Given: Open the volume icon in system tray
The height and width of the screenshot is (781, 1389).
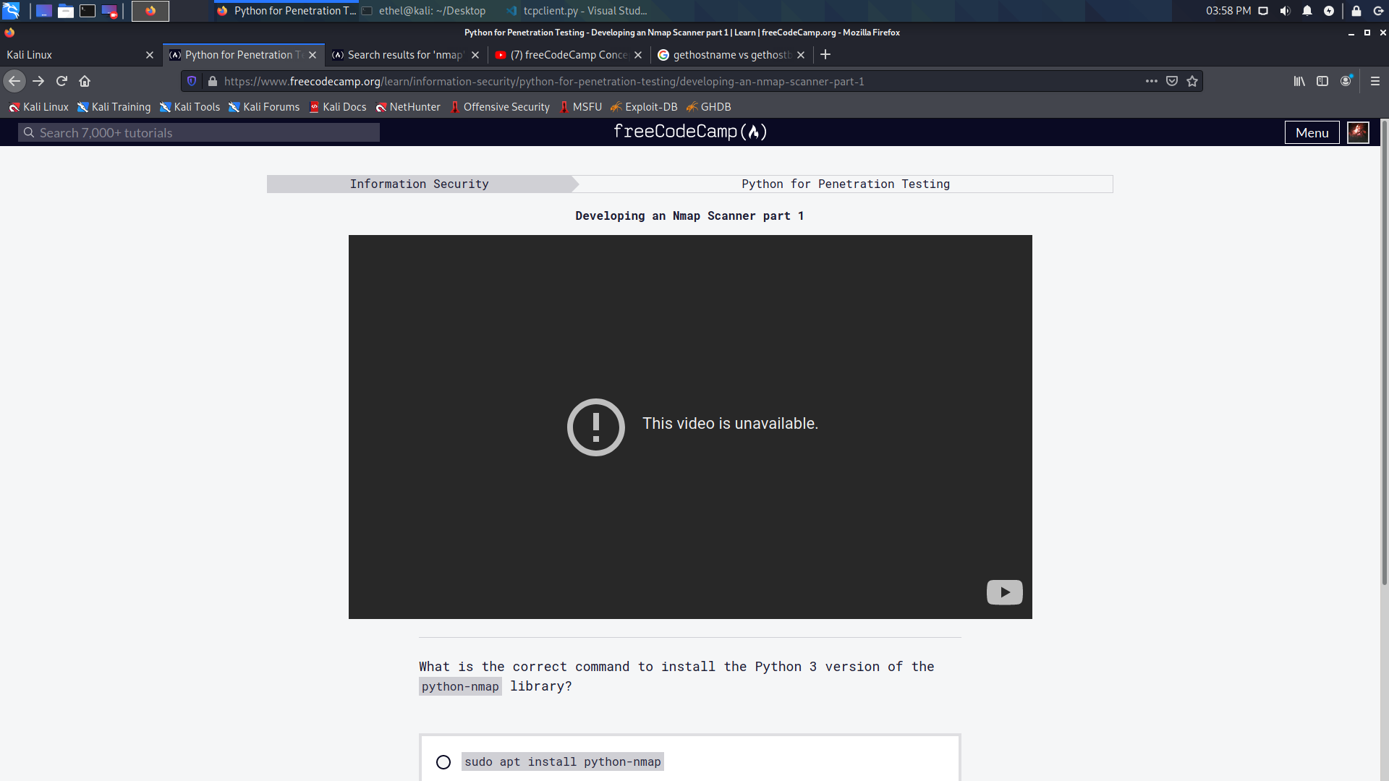Looking at the screenshot, I should (1285, 11).
